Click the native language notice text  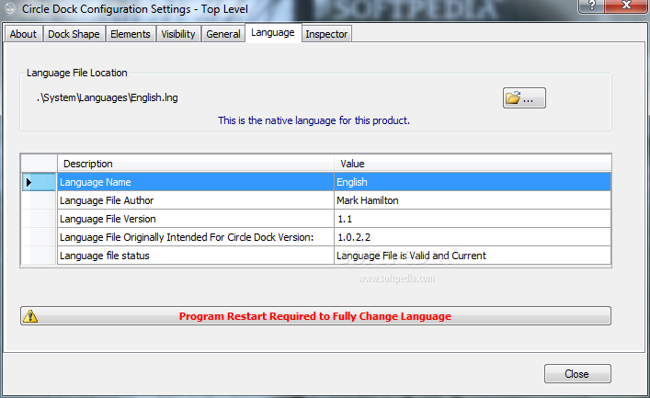click(x=314, y=120)
